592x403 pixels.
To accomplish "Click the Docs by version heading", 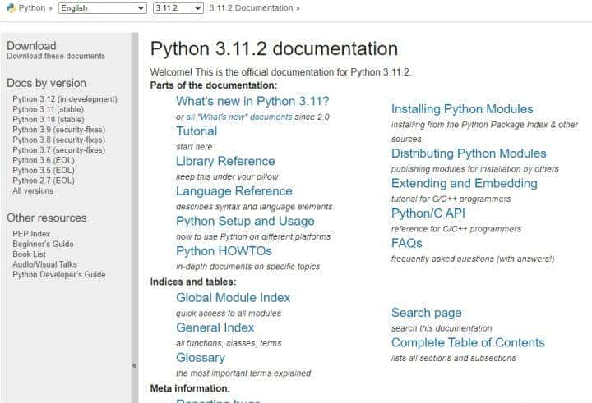I will click(46, 84).
